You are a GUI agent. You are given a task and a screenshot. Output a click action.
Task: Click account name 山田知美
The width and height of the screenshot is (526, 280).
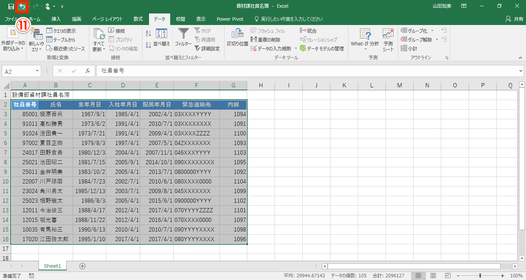click(x=443, y=6)
